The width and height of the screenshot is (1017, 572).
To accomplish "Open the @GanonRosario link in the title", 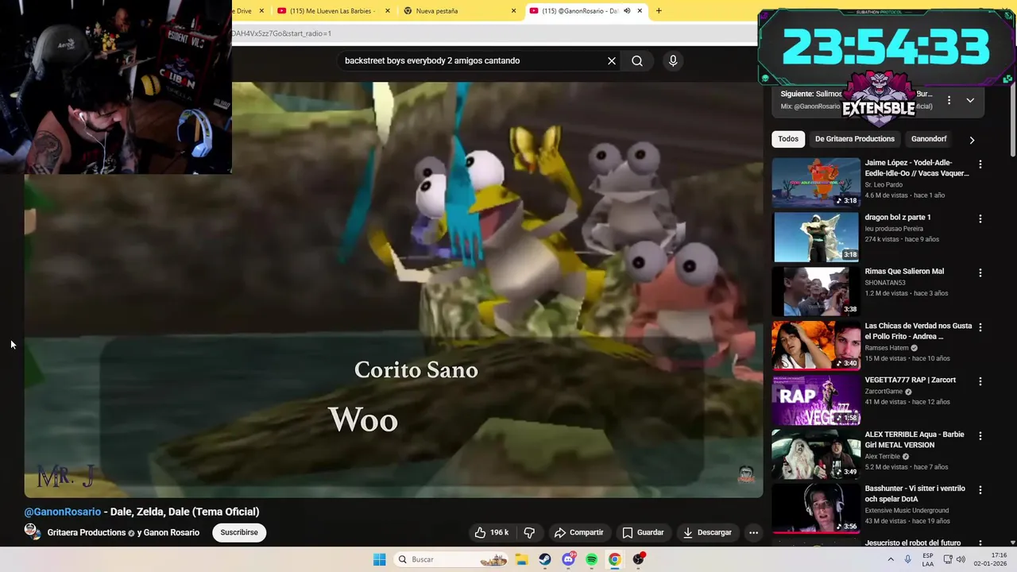I will 63,512.
